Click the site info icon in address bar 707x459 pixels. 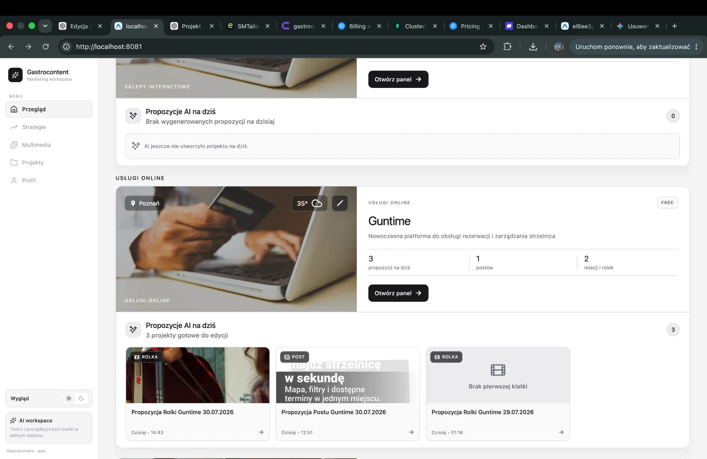(x=67, y=47)
